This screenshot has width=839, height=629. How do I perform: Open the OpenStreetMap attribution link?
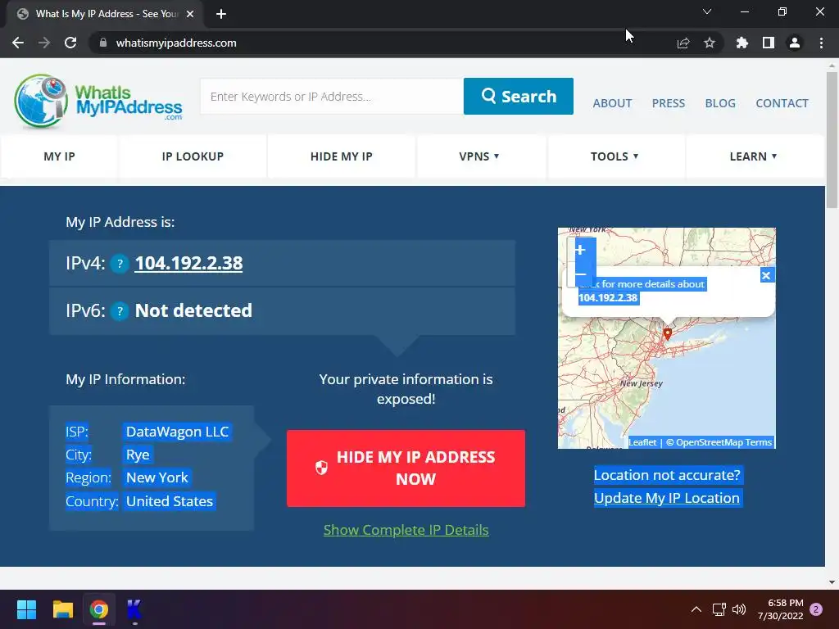709,442
